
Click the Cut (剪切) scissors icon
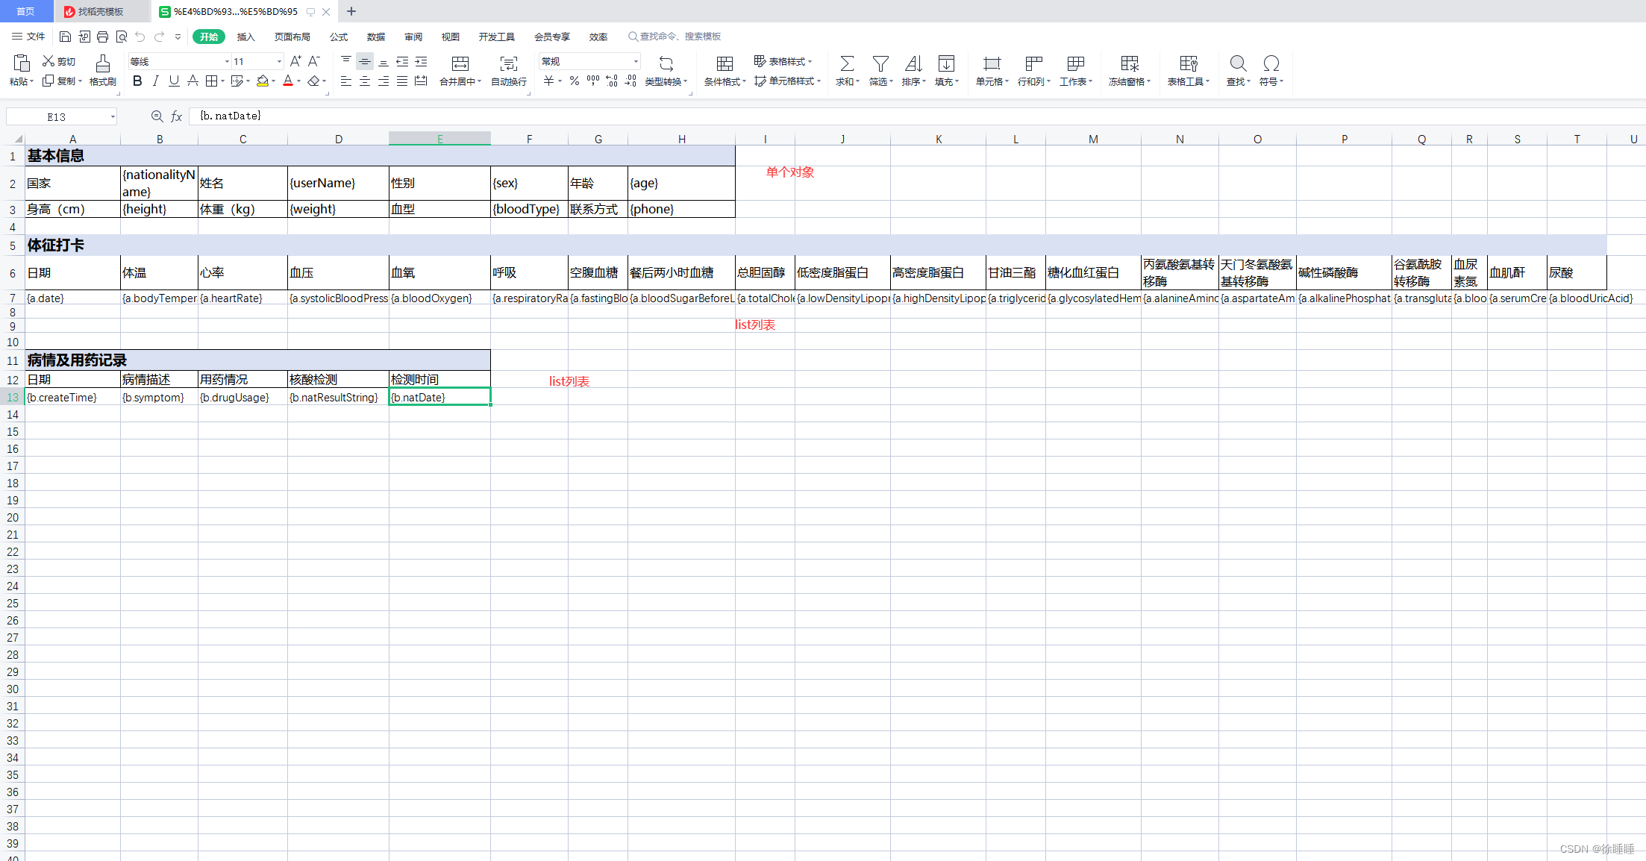(48, 61)
